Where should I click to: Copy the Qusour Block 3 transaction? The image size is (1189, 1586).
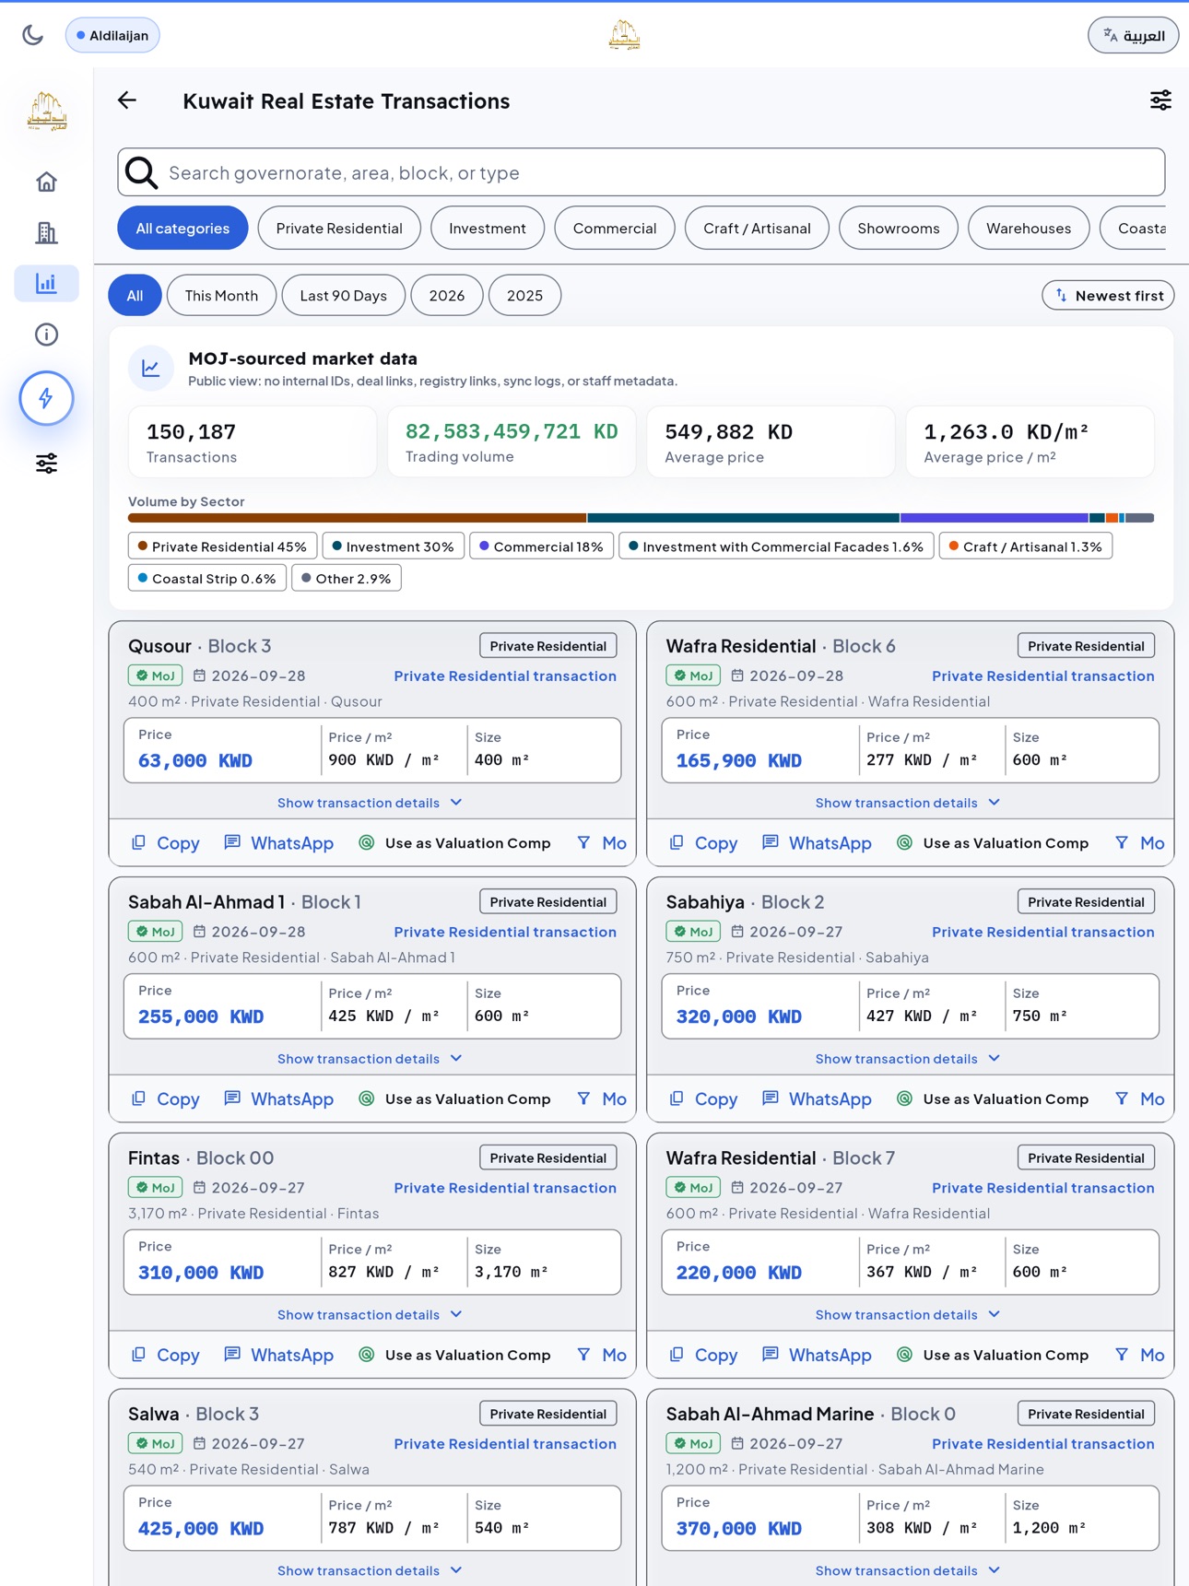click(x=166, y=843)
